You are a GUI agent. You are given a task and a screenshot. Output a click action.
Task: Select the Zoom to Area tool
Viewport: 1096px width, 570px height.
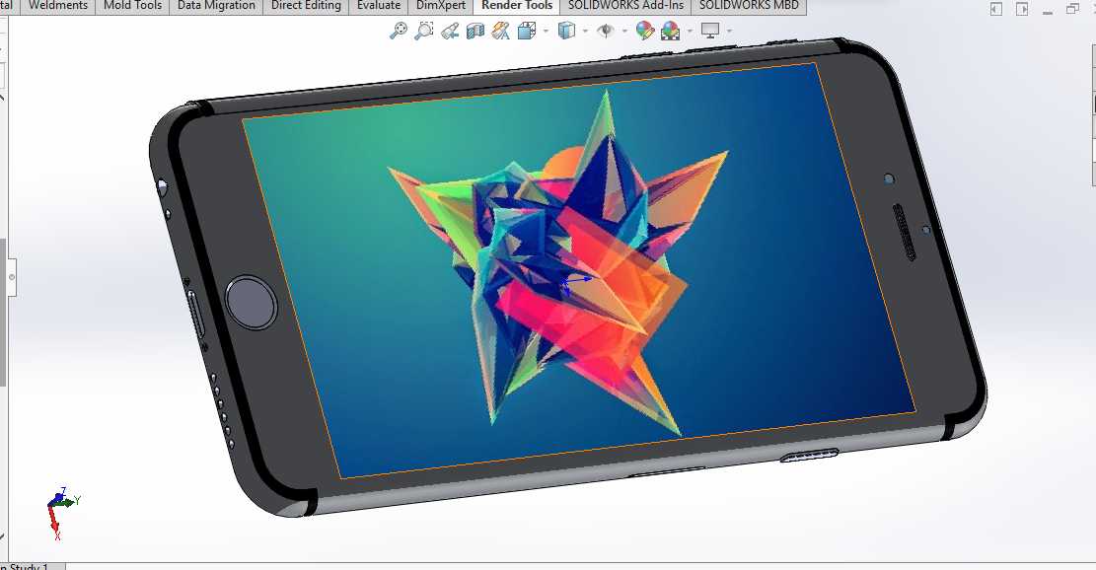[x=423, y=31]
